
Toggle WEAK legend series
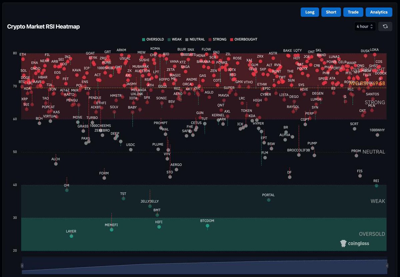174,39
